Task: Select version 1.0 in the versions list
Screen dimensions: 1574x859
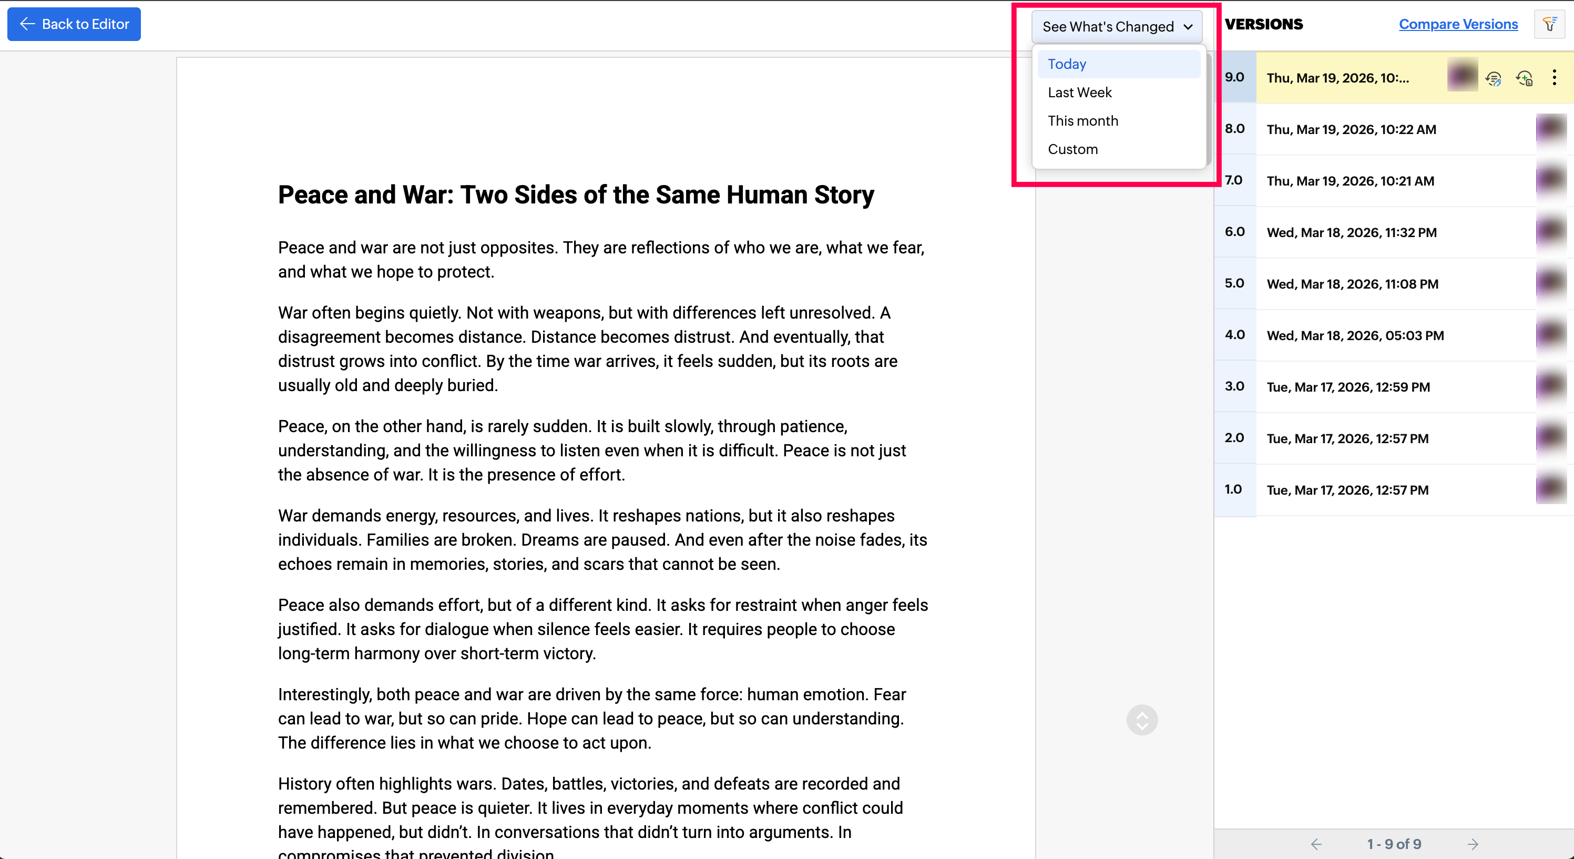Action: click(1347, 490)
